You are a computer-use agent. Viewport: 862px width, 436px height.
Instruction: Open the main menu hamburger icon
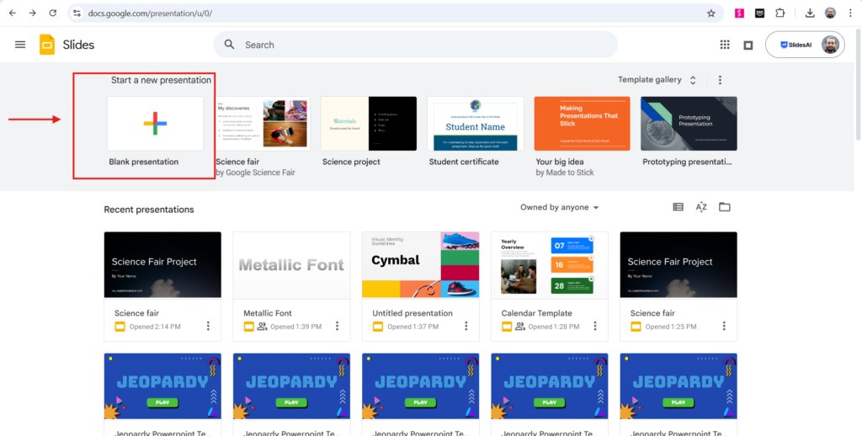click(20, 45)
